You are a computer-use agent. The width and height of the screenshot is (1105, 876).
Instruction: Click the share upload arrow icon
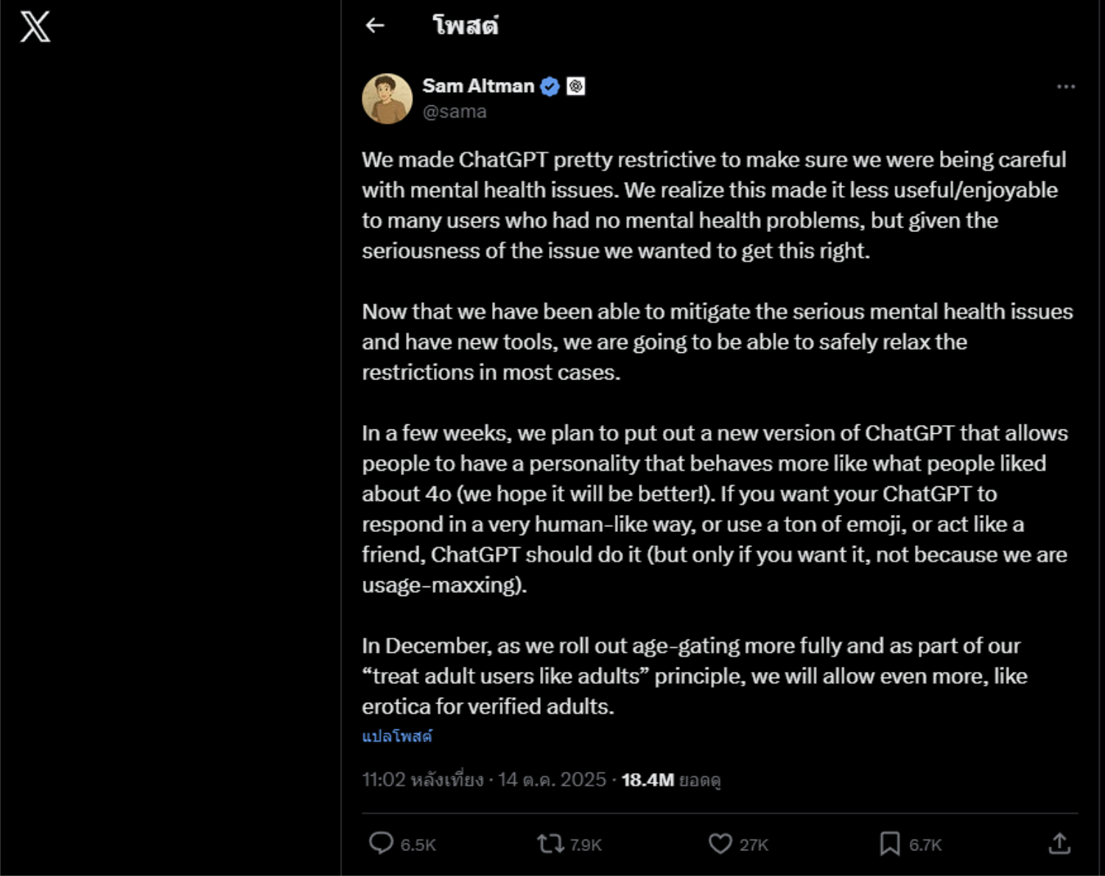coord(1059,843)
